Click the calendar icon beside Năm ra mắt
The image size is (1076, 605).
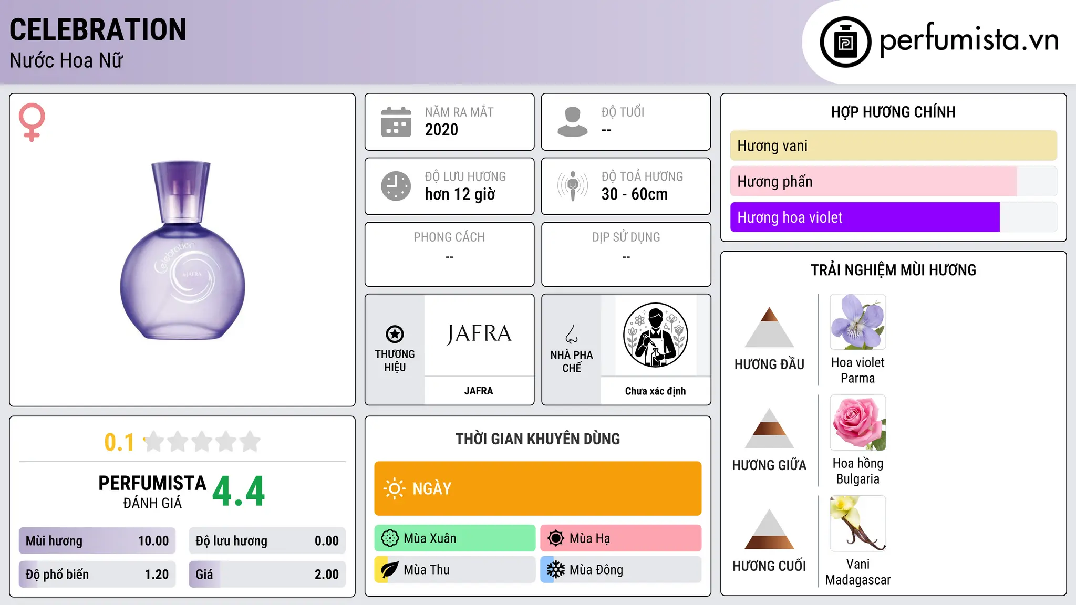click(396, 122)
